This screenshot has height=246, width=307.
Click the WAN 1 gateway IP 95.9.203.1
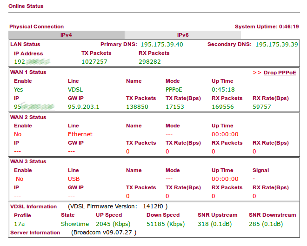[x=84, y=106]
